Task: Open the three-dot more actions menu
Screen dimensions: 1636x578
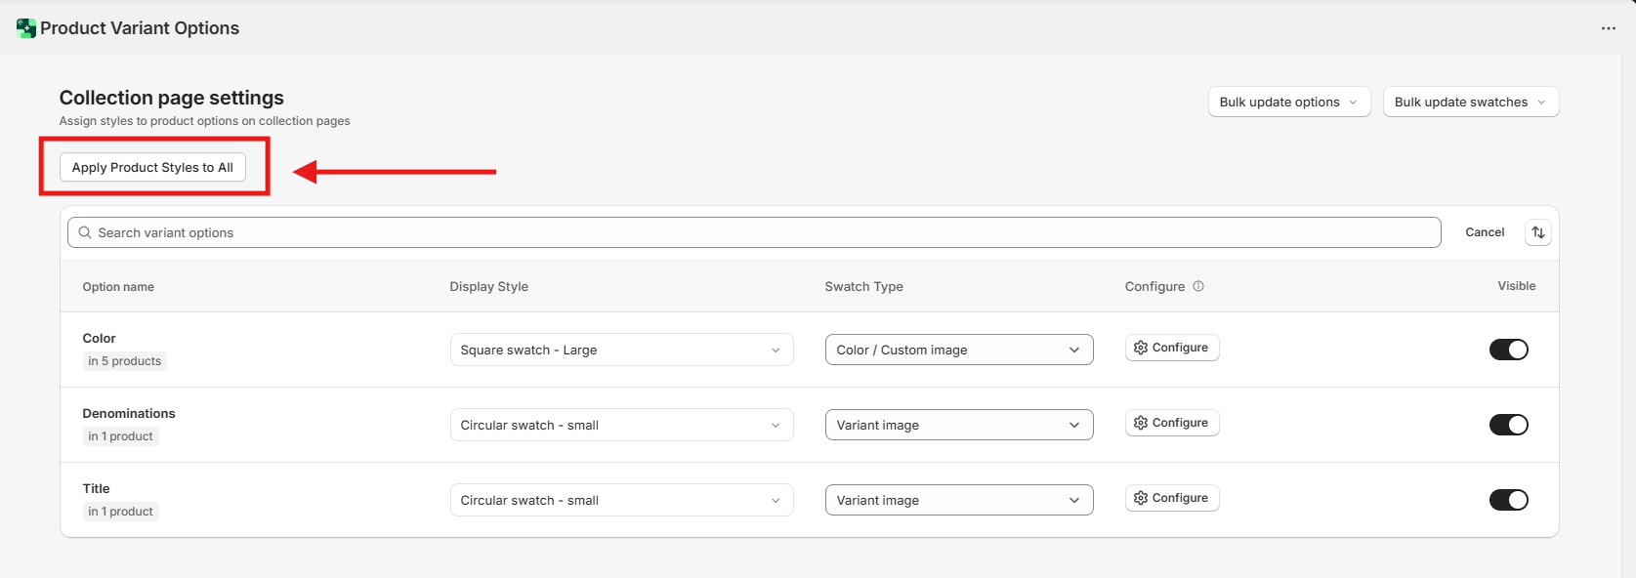Action: click(x=1608, y=28)
